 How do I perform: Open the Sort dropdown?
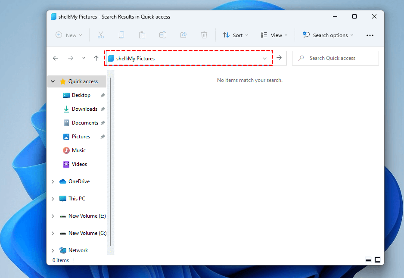pos(236,35)
